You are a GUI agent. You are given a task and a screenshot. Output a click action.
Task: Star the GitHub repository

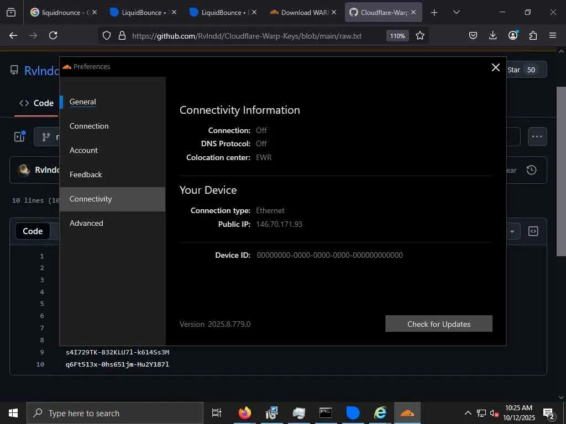click(x=522, y=70)
